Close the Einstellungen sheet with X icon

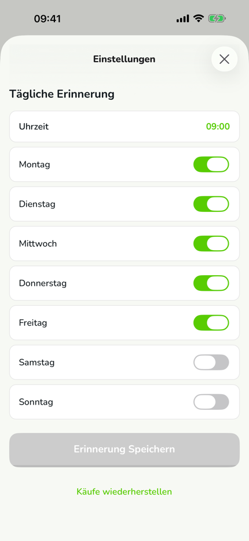coord(224,59)
